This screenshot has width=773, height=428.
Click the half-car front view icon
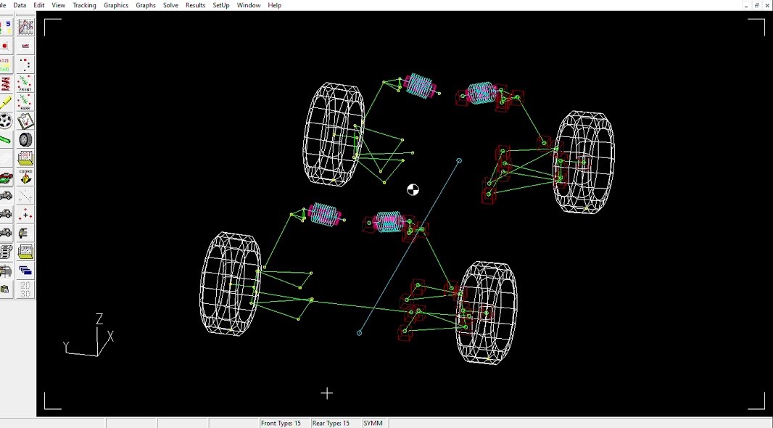tap(25, 234)
